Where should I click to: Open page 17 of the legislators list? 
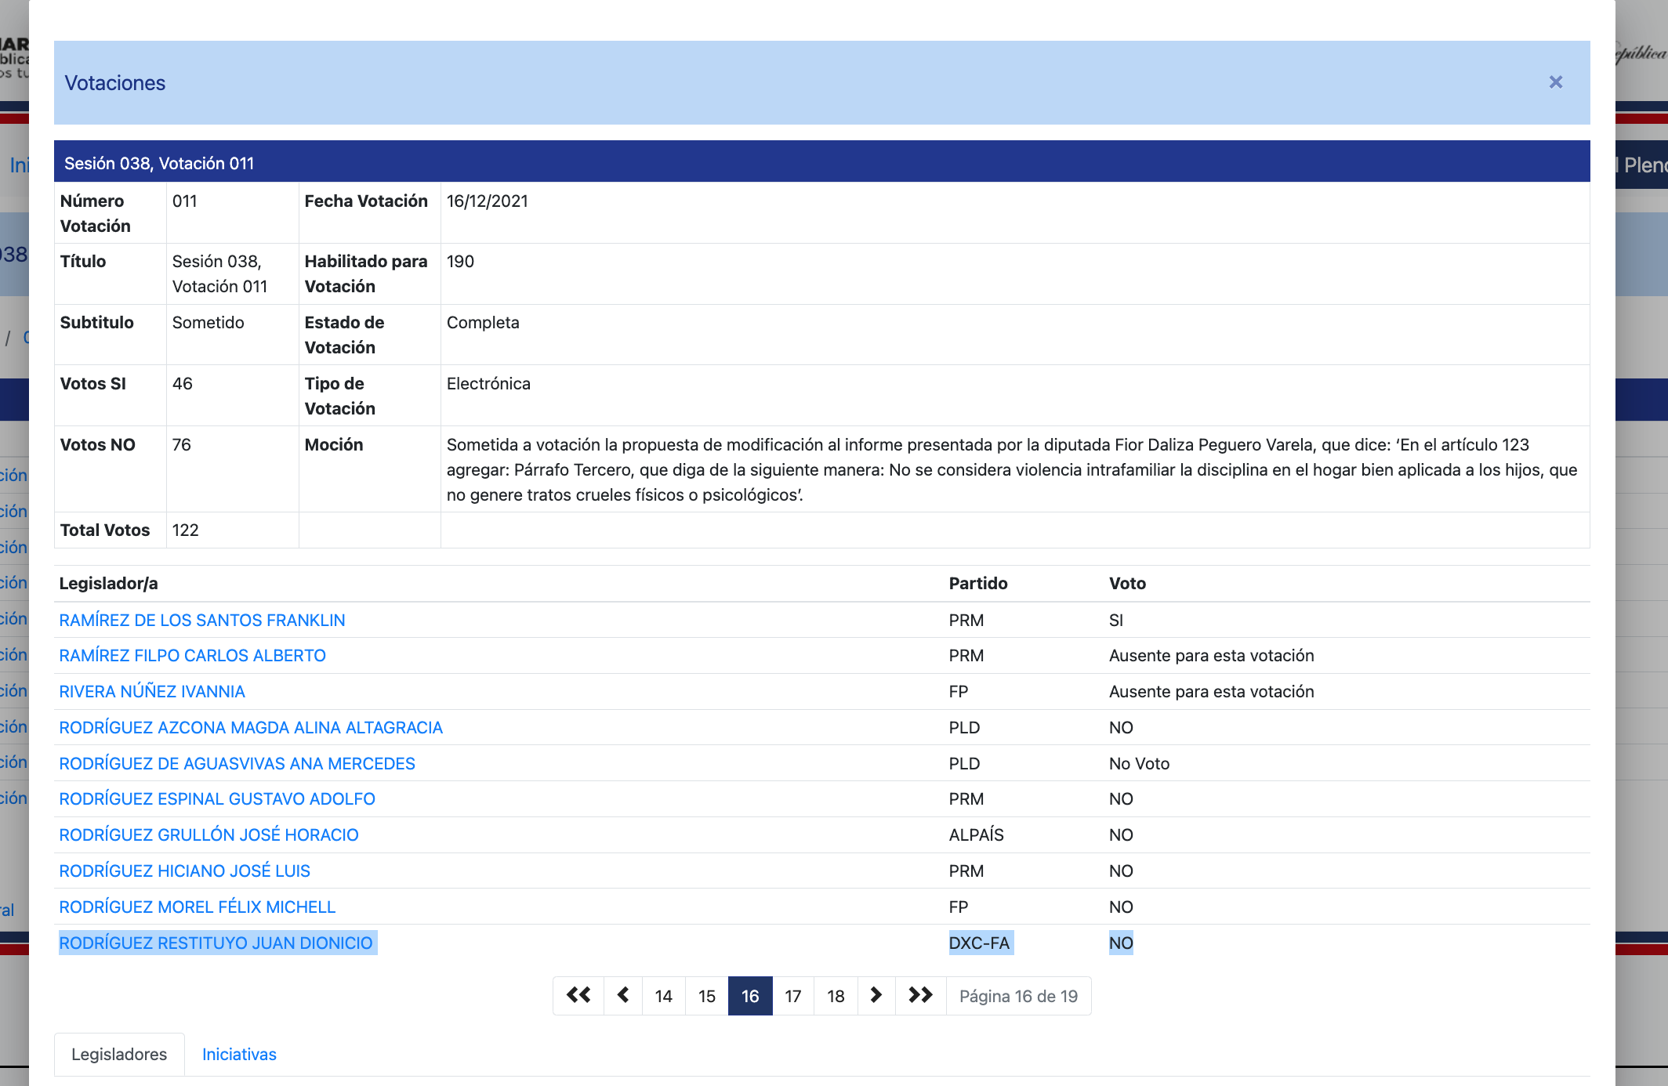[793, 996]
